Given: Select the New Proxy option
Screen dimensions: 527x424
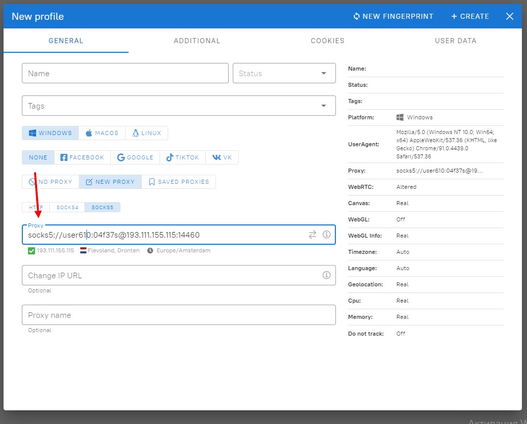Looking at the screenshot, I should coord(110,182).
